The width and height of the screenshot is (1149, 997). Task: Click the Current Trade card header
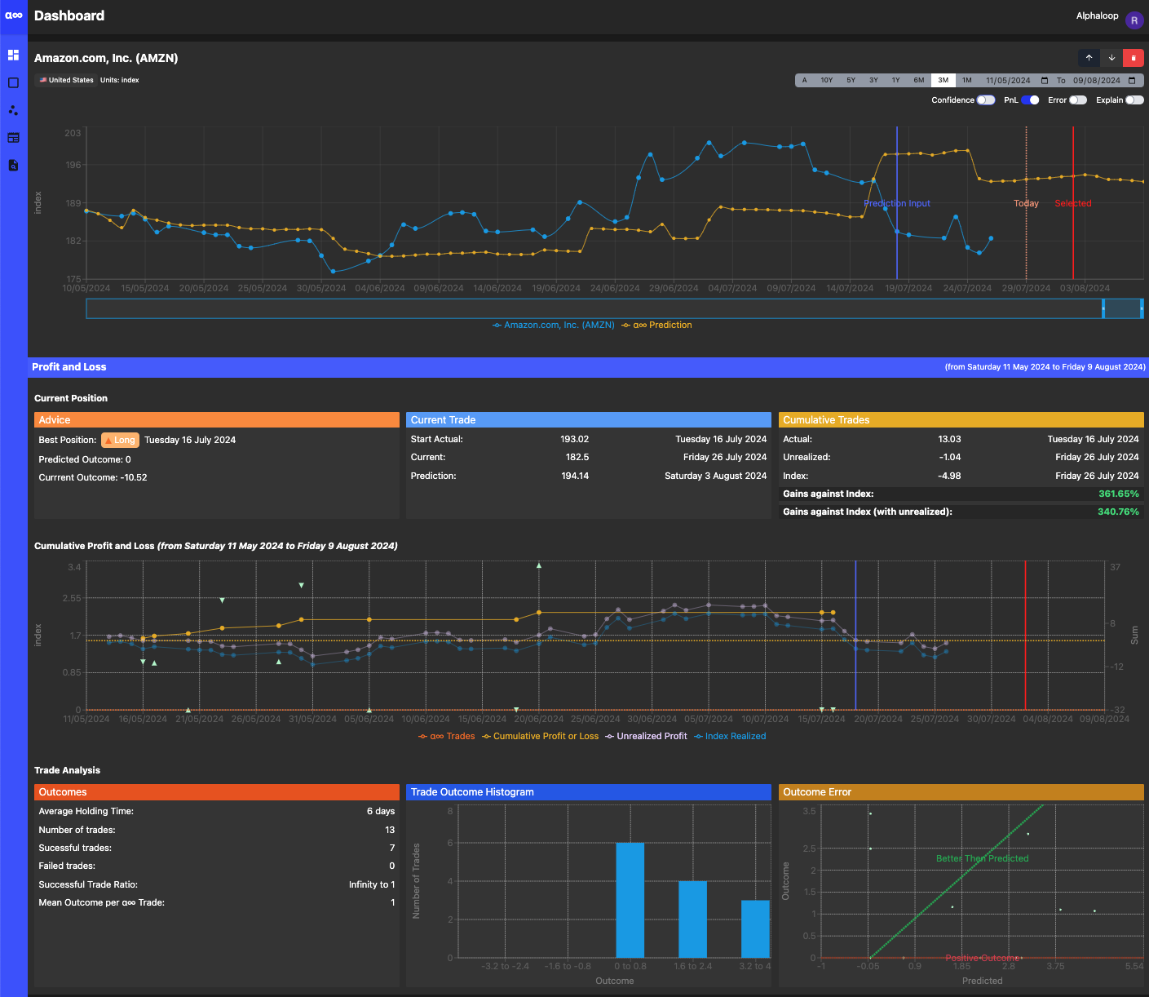point(589,420)
